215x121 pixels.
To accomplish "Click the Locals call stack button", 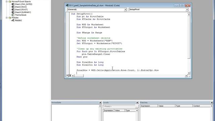I will pyautogui.click(x=137, y=107).
